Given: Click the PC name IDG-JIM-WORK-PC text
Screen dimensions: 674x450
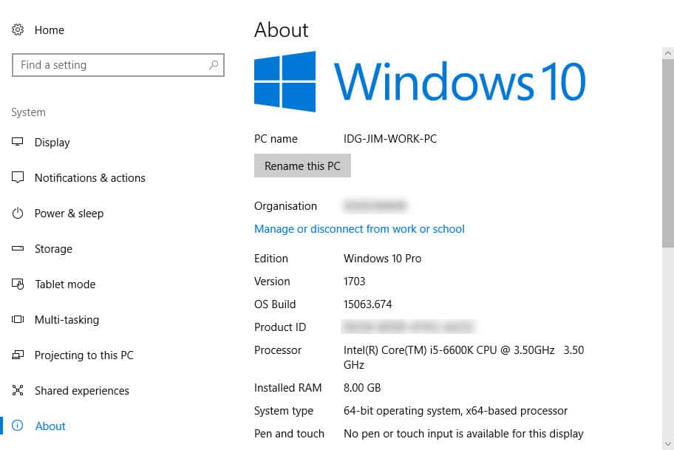Looking at the screenshot, I should click(x=390, y=139).
